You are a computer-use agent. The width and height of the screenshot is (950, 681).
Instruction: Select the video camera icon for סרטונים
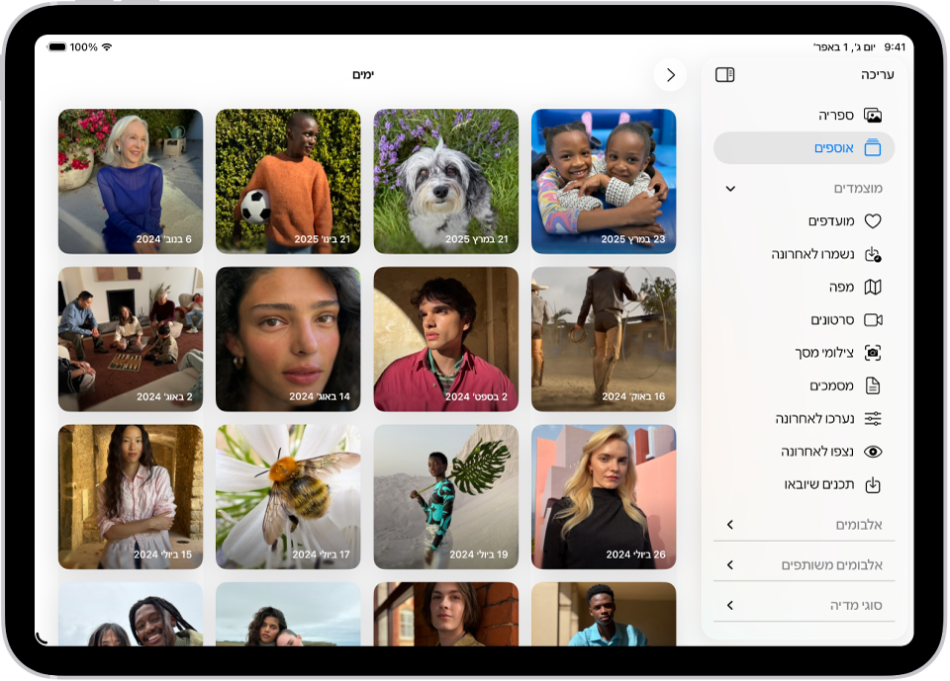pyautogui.click(x=872, y=320)
